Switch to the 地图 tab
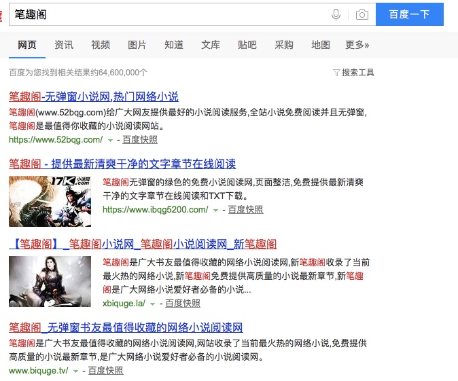This screenshot has height=381, width=458. point(321,45)
